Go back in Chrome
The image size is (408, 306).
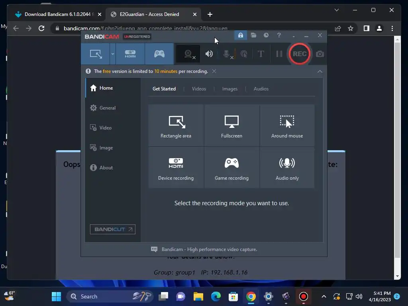coord(16,28)
